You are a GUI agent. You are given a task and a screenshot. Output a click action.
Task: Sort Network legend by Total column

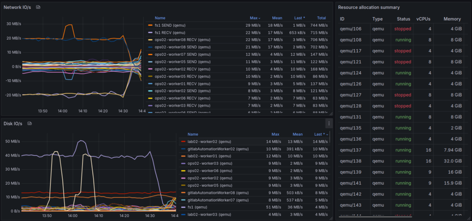[x=321, y=18]
